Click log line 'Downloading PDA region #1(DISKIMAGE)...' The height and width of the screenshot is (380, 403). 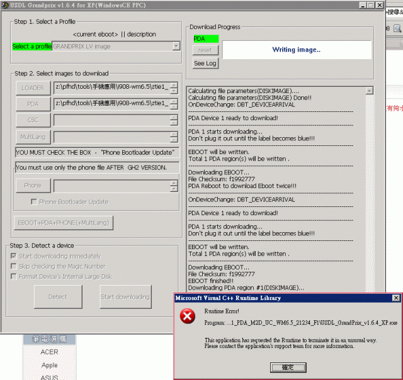point(246,288)
